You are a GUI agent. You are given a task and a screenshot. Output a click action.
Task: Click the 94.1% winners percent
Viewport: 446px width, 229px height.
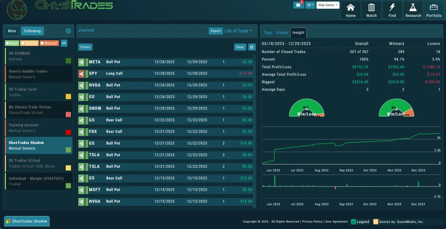pyautogui.click(x=399, y=59)
